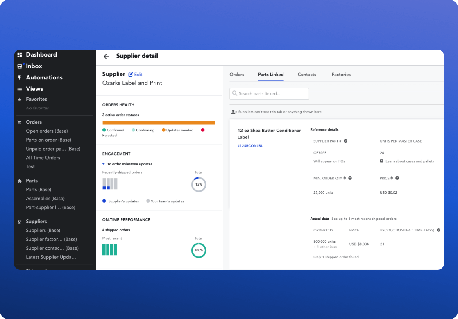Click the Confirmed green legend dot
458x319 pixels.
[x=104, y=130]
